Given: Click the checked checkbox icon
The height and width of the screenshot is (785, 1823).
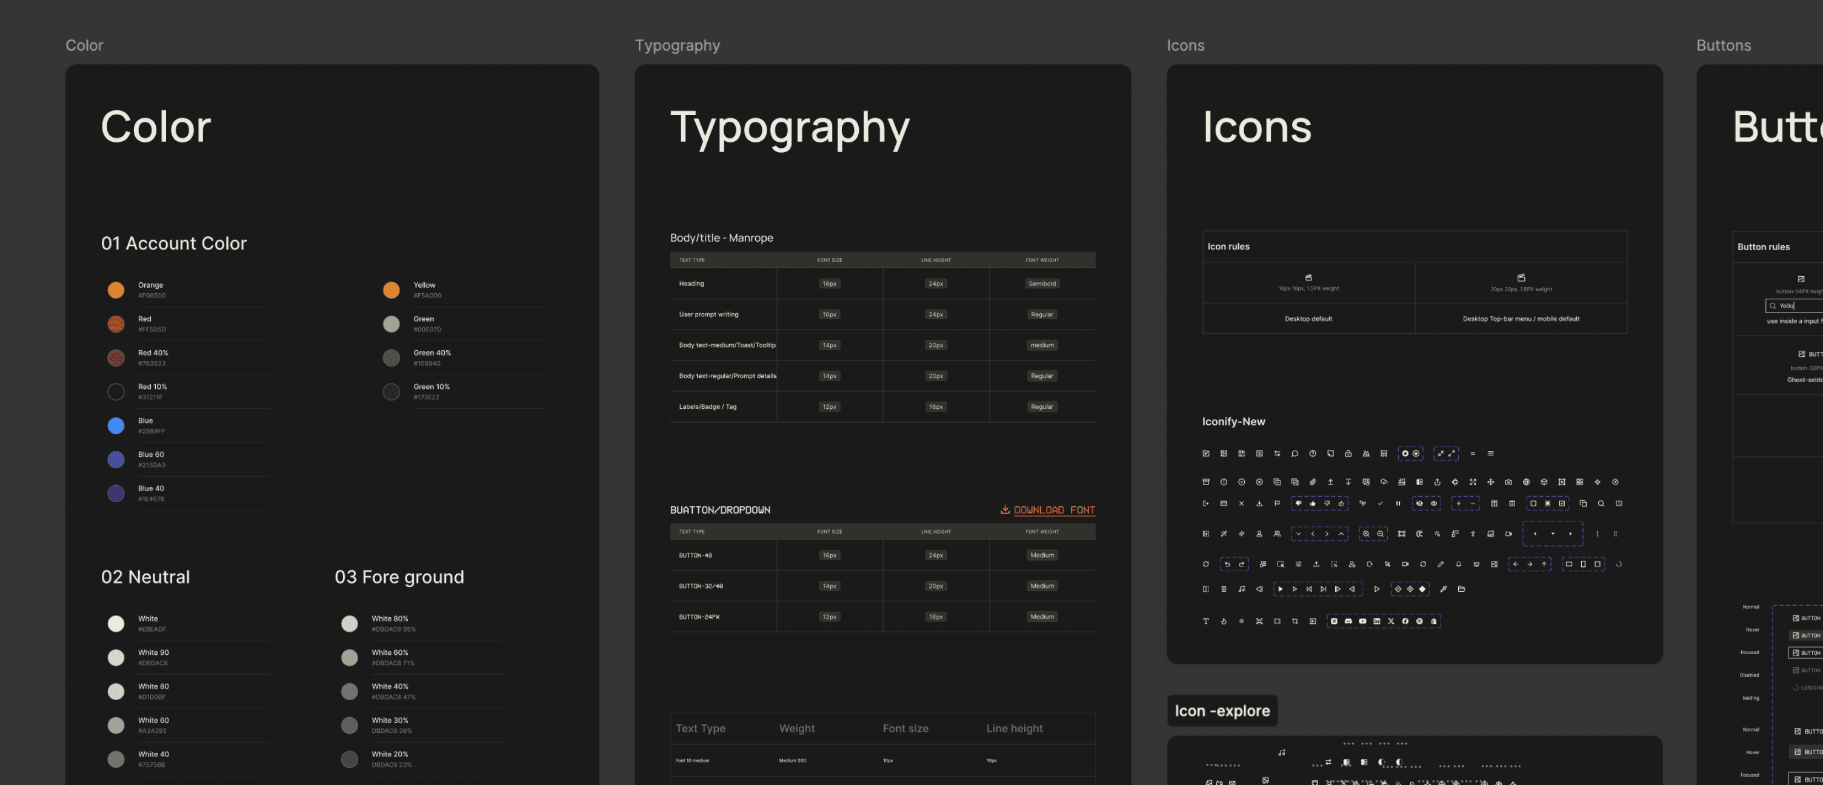Looking at the screenshot, I should [1562, 504].
